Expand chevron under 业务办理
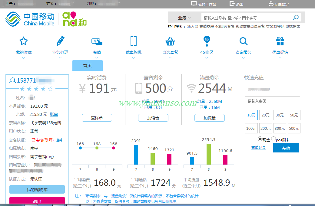 pos(60,58)
